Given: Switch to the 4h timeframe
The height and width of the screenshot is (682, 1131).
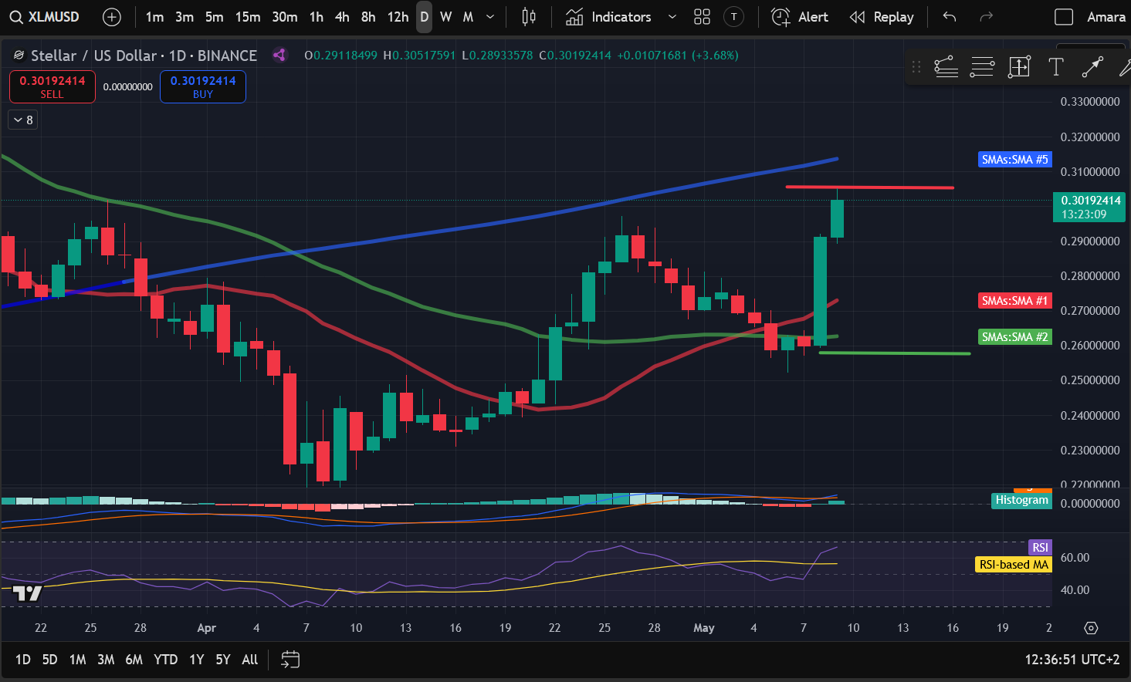Looking at the screenshot, I should coord(342,17).
